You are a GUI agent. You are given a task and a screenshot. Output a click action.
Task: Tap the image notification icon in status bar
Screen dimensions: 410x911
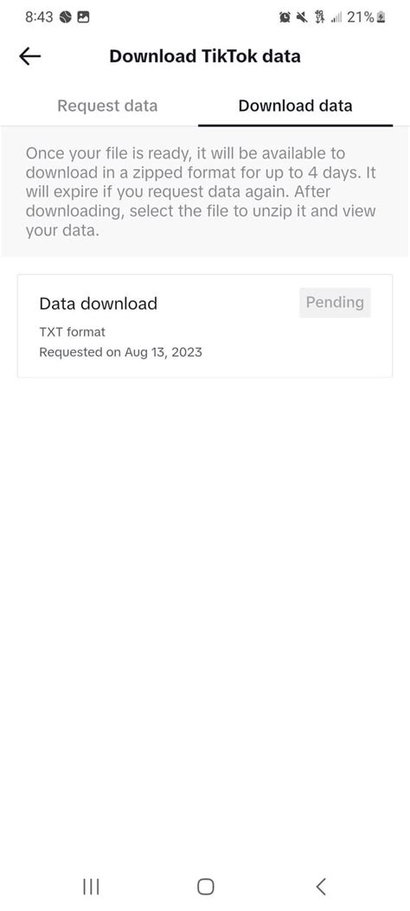(84, 17)
